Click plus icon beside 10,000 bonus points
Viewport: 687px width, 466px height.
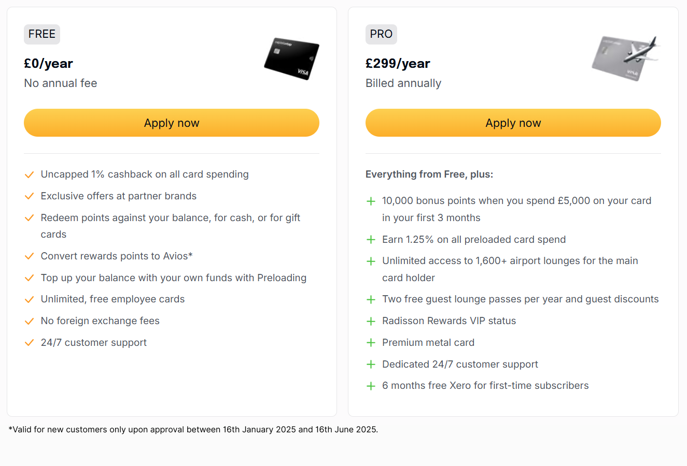(371, 201)
